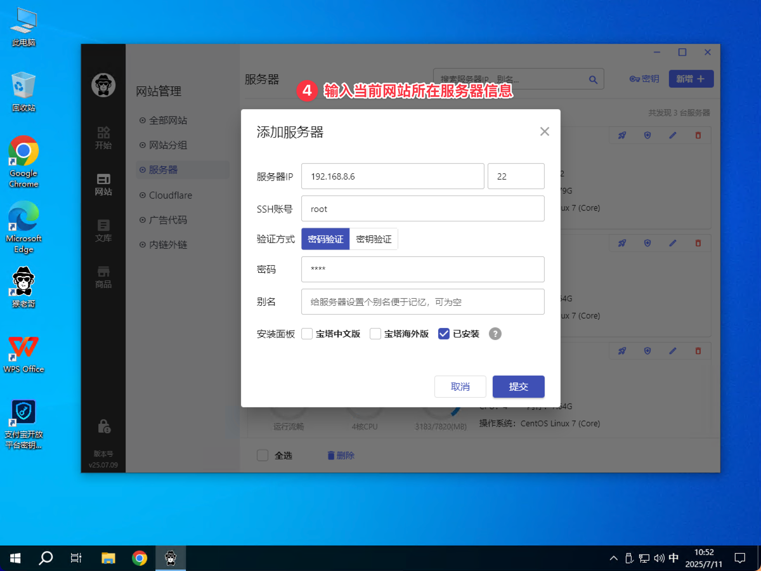Open File Explorer from the taskbar

109,558
